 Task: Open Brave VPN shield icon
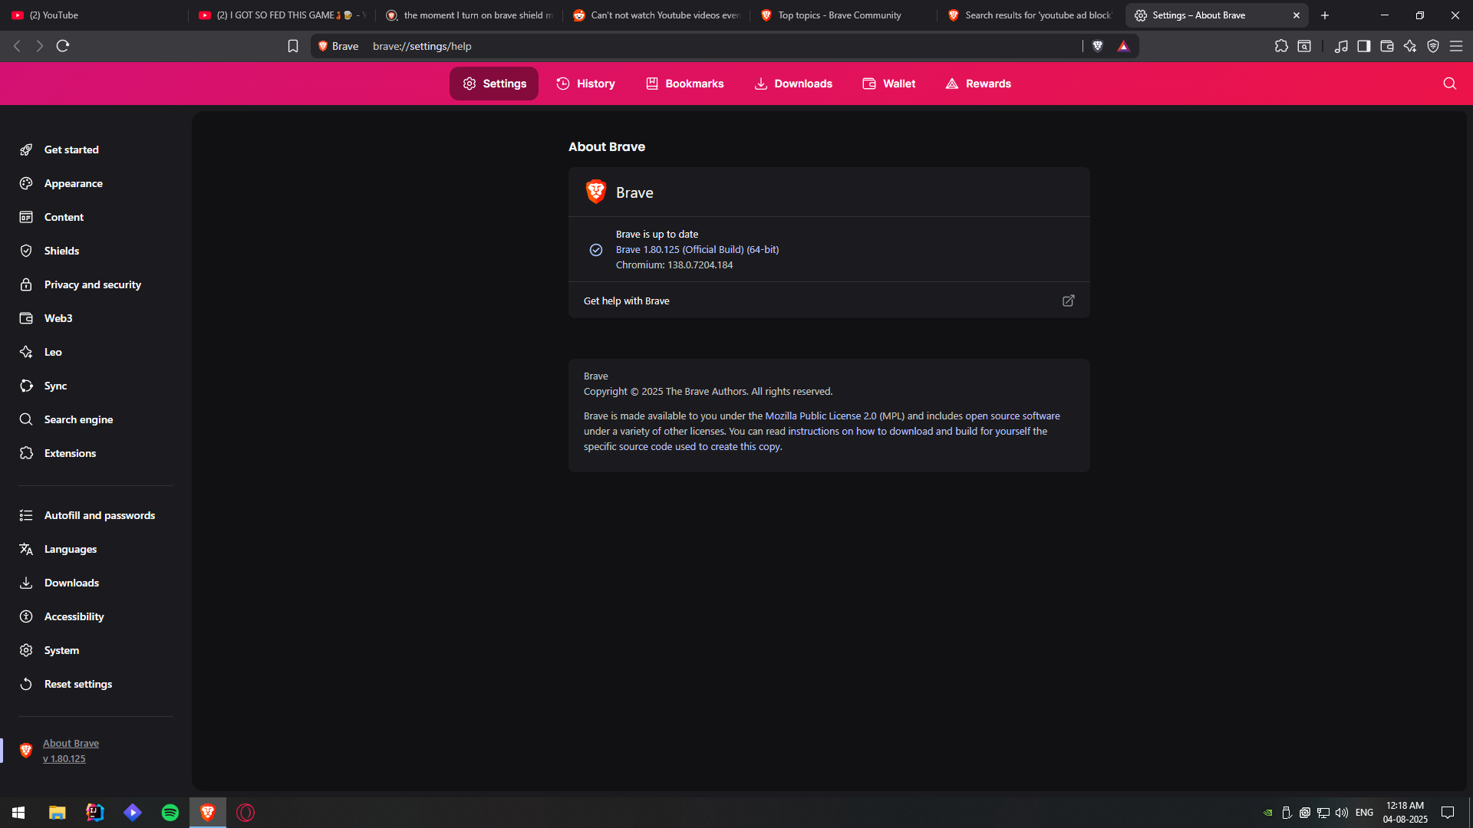point(1433,46)
